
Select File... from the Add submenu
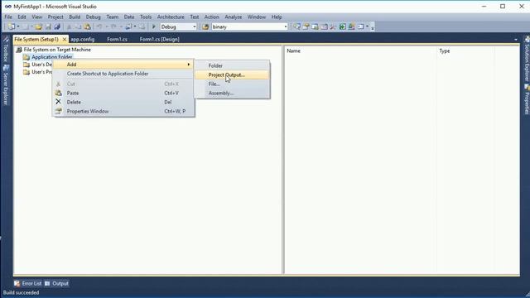coord(232,84)
